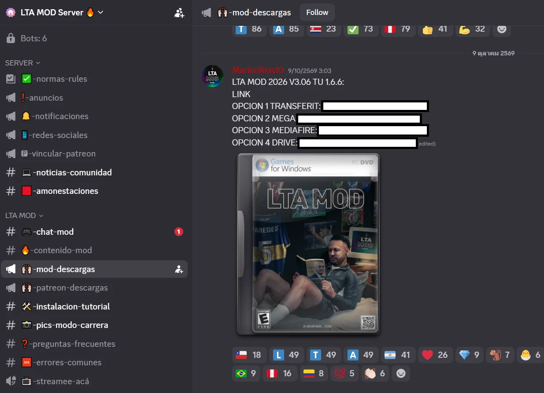Click the 'OPCION 1 TRANSFERIT:' text
This screenshot has height=393, width=544.
(276, 106)
